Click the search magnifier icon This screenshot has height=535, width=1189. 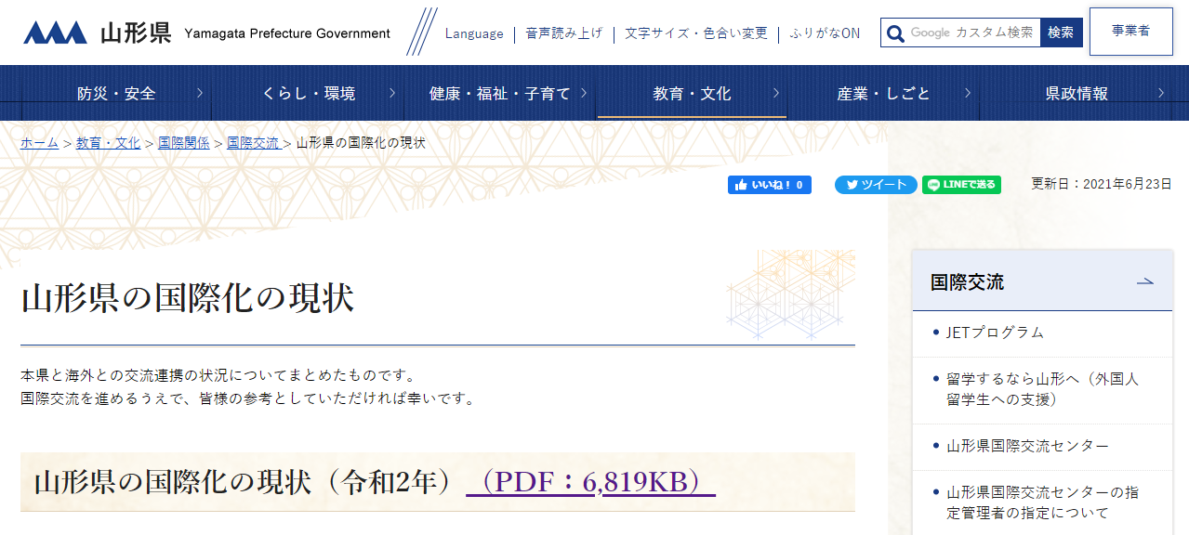895,33
